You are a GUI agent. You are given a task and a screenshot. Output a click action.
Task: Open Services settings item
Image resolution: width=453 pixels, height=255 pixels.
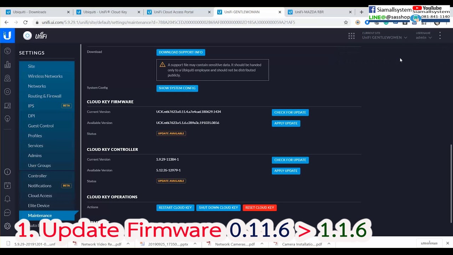(47, 146)
